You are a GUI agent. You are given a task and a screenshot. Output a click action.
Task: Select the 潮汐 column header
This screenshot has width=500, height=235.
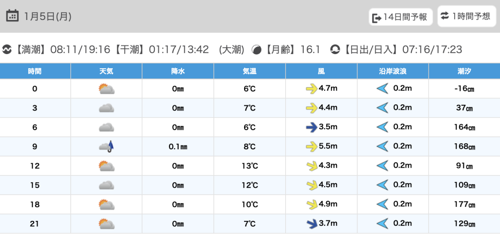(x=464, y=71)
